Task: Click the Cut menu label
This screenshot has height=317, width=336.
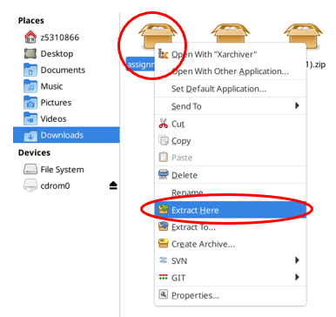Action: (178, 124)
